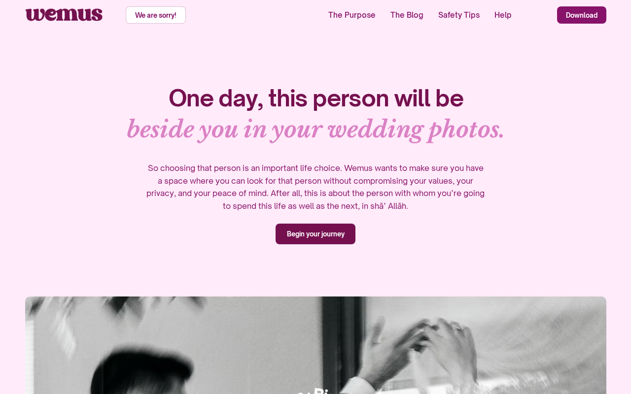631x394 pixels.
Task: Select the black and white wedding photo
Action: (x=315, y=345)
